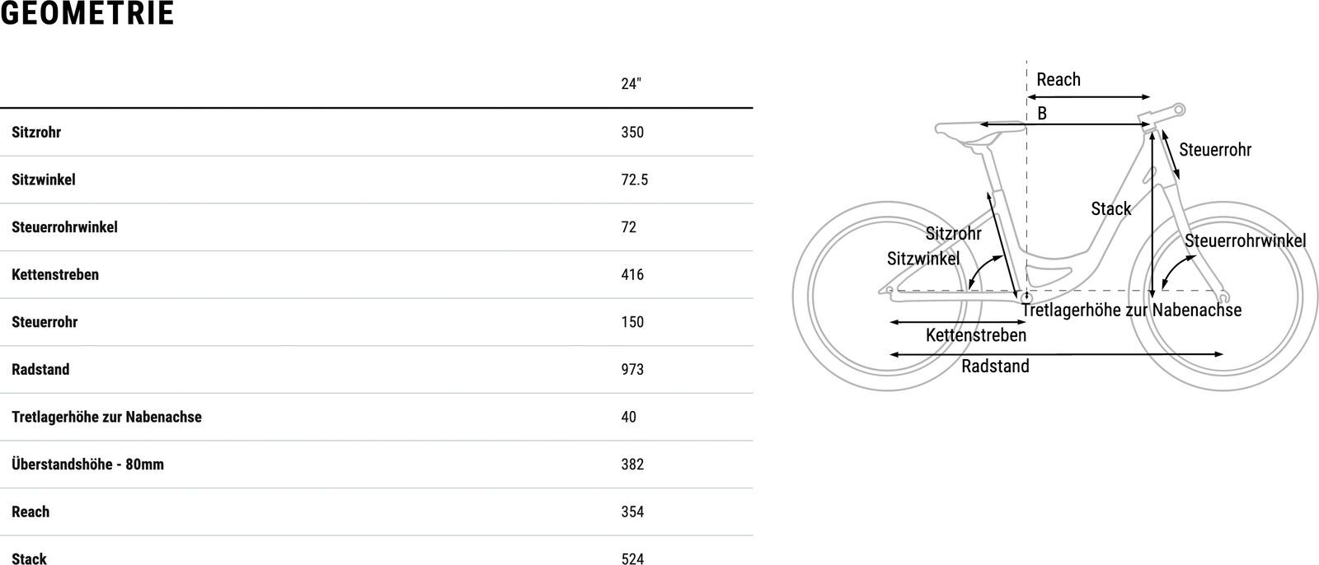
Task: Click the Tretlagerhöhe zur Nabenachse table label
Action: click(106, 417)
